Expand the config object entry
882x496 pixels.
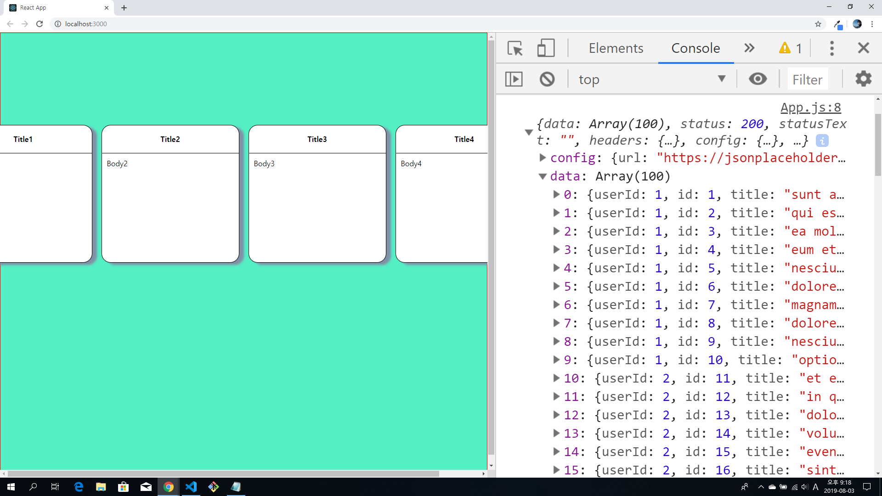click(x=543, y=158)
